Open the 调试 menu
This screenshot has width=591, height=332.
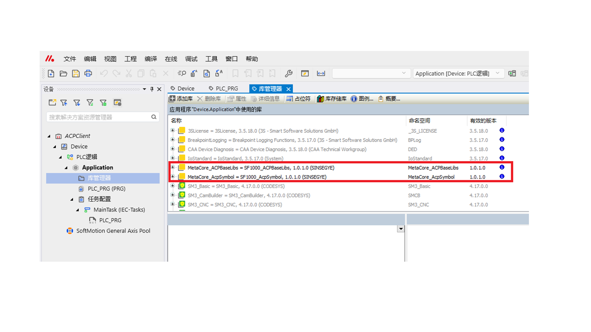(x=191, y=59)
